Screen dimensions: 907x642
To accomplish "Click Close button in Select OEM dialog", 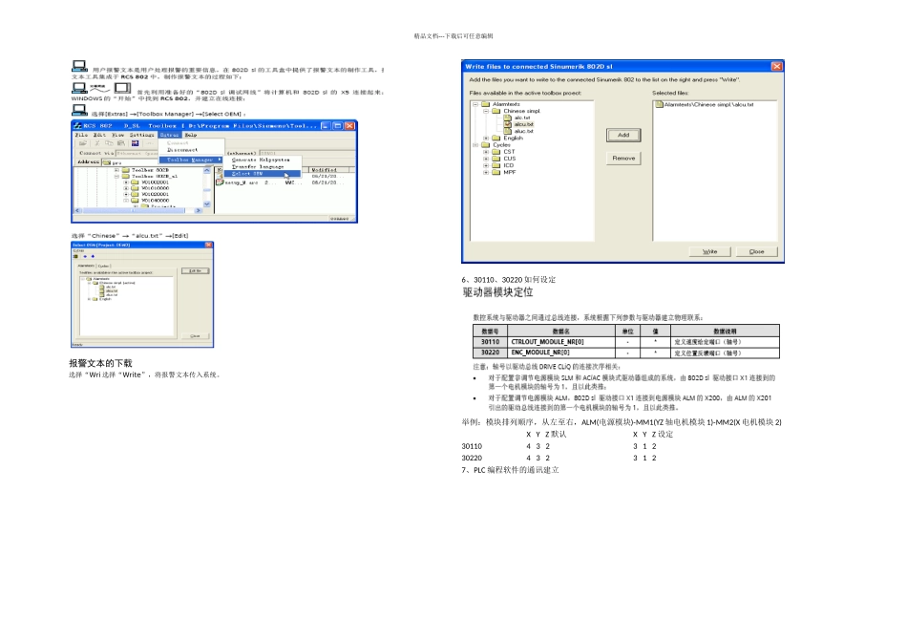I will coord(196,335).
